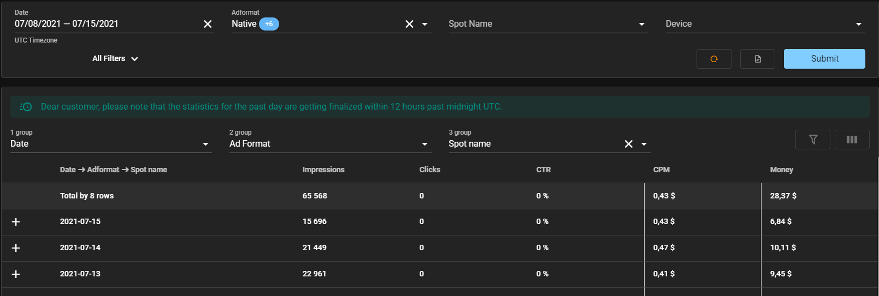Click the export document icon button
The height and width of the screenshot is (296, 879).
click(x=757, y=59)
